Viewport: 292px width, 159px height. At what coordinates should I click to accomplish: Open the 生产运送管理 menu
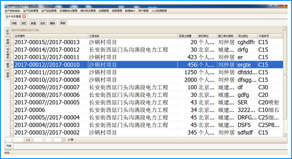tap(49, 11)
